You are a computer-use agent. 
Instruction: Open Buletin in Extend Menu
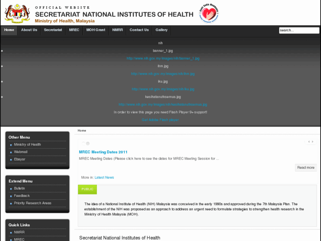coord(19,188)
